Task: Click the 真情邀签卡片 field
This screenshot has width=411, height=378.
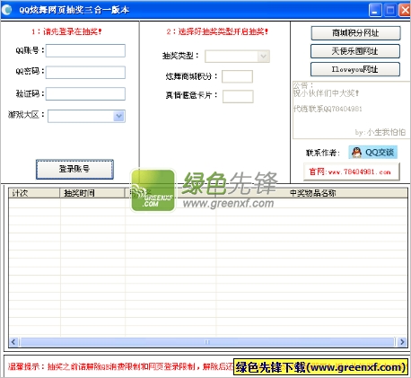Action: tap(238, 96)
